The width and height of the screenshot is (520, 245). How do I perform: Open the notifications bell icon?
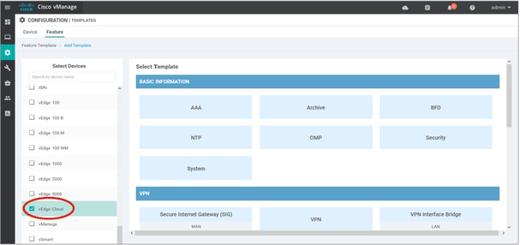pos(451,7)
